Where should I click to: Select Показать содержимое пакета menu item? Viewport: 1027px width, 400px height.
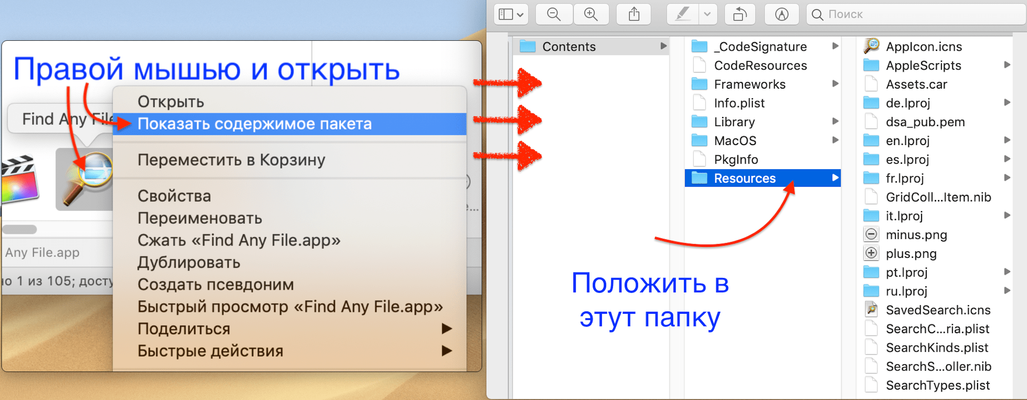point(290,124)
